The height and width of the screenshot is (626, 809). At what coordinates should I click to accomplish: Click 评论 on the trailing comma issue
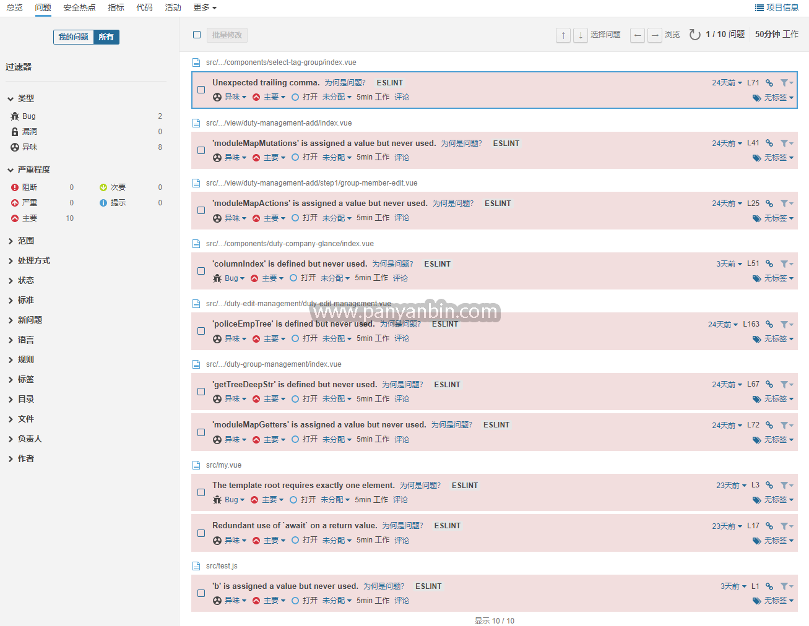point(401,96)
